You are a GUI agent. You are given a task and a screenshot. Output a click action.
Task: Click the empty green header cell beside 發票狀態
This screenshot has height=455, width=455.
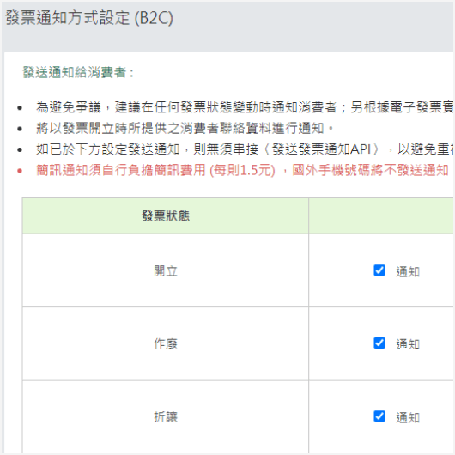[381, 215]
